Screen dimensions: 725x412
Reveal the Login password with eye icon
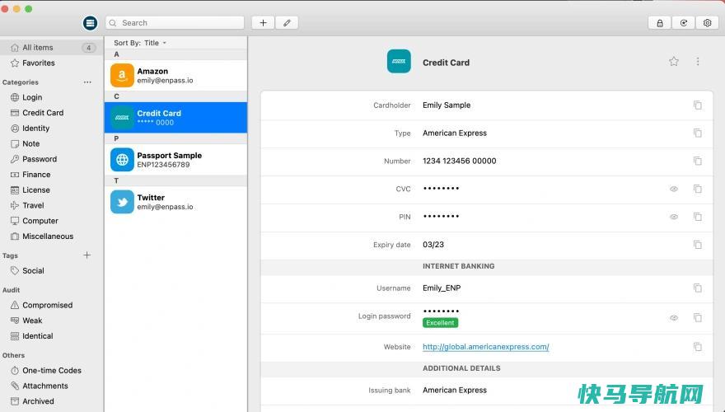[674, 318]
